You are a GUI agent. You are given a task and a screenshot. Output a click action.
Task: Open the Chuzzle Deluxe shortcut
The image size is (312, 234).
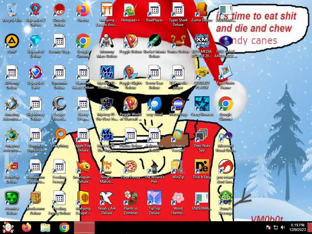59,14
